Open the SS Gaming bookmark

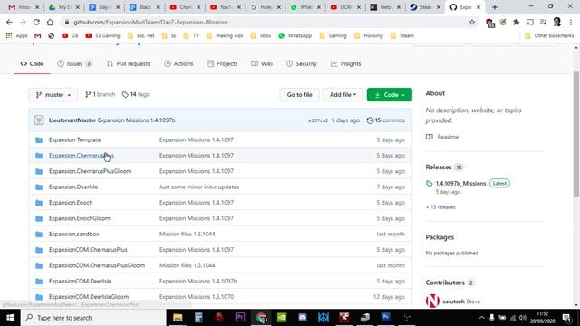point(102,35)
